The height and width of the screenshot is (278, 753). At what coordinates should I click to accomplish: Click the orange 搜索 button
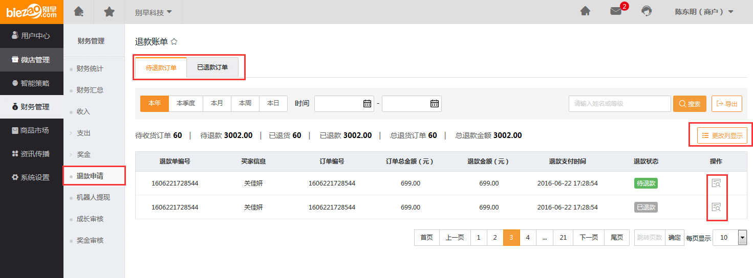tap(690, 104)
